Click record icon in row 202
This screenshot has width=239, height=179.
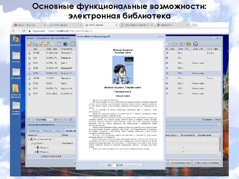[29, 58]
